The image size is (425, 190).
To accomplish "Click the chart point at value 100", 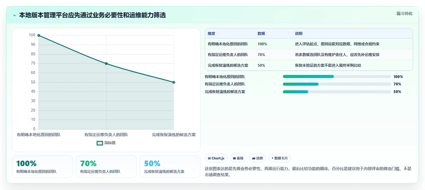I will [39, 35].
